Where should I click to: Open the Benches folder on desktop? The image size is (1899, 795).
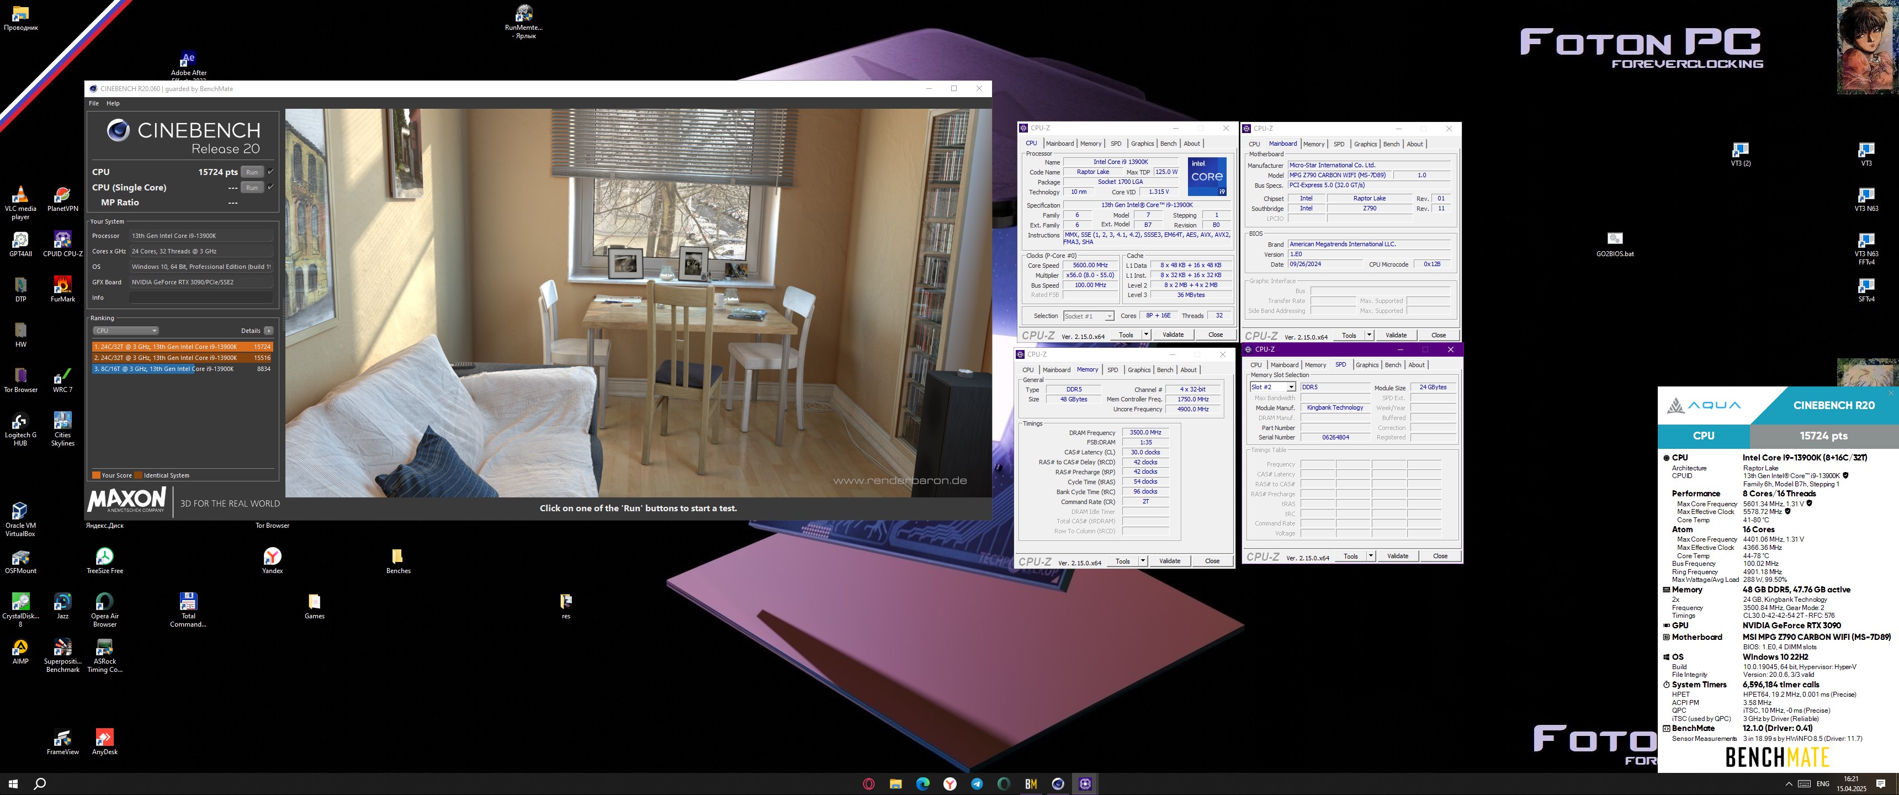coord(398,560)
